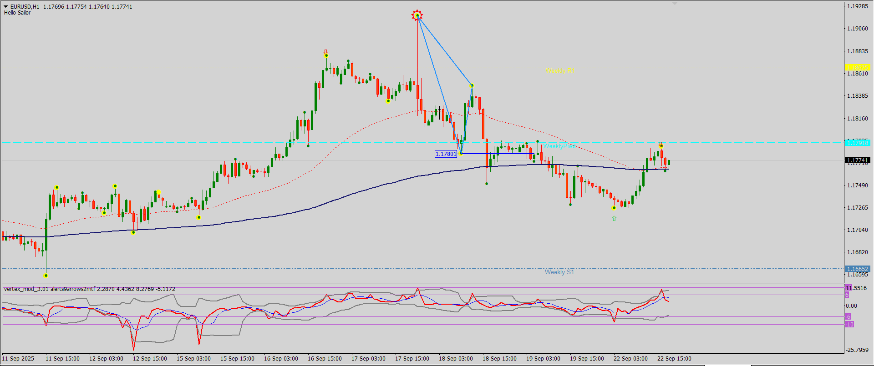Image resolution: width=874 pixels, height=366 pixels.
Task: Click the red down arrow above the 22 Sep high
Action: point(661,144)
